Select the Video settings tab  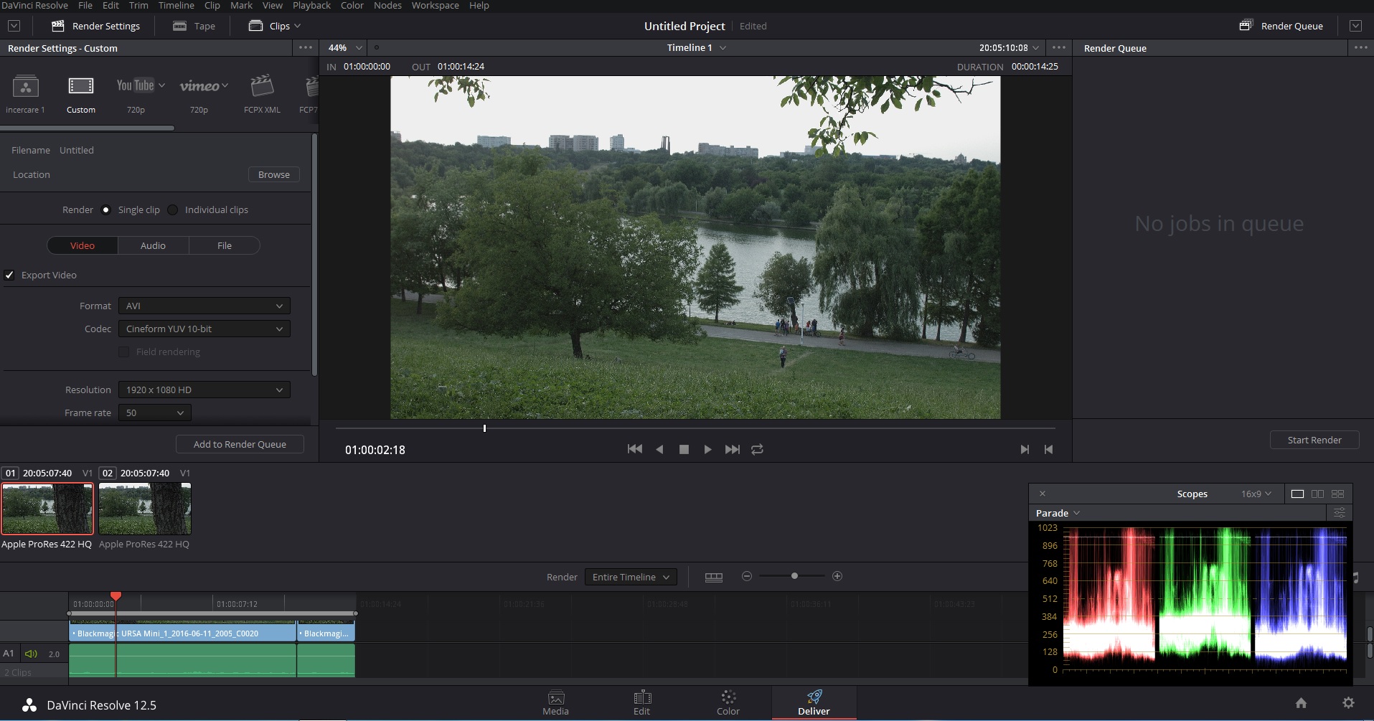pos(83,245)
